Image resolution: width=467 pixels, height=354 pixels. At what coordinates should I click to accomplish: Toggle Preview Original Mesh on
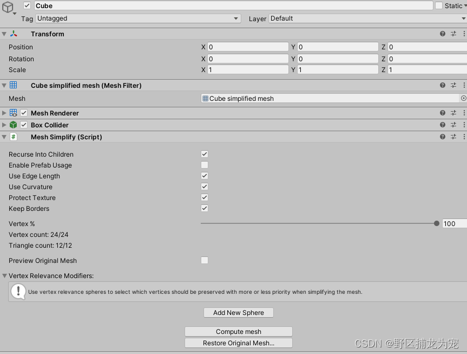tap(204, 260)
